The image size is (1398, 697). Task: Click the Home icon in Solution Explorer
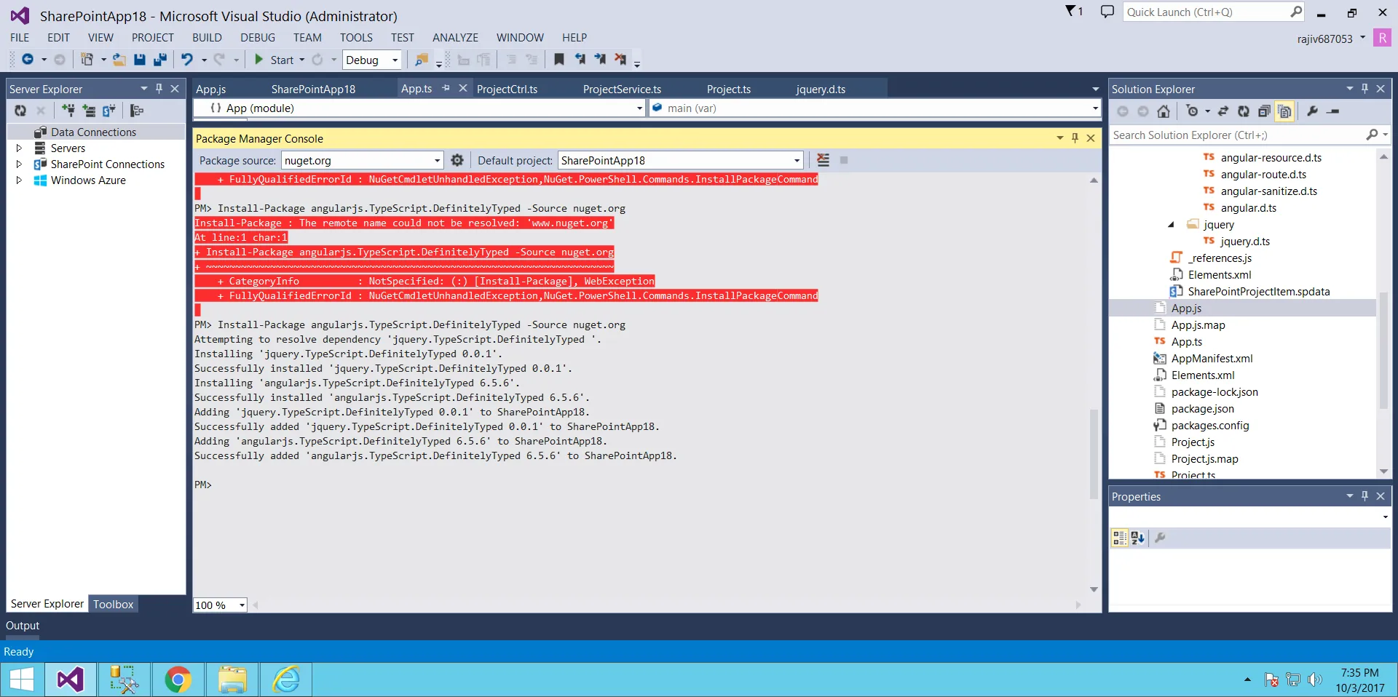(1164, 111)
